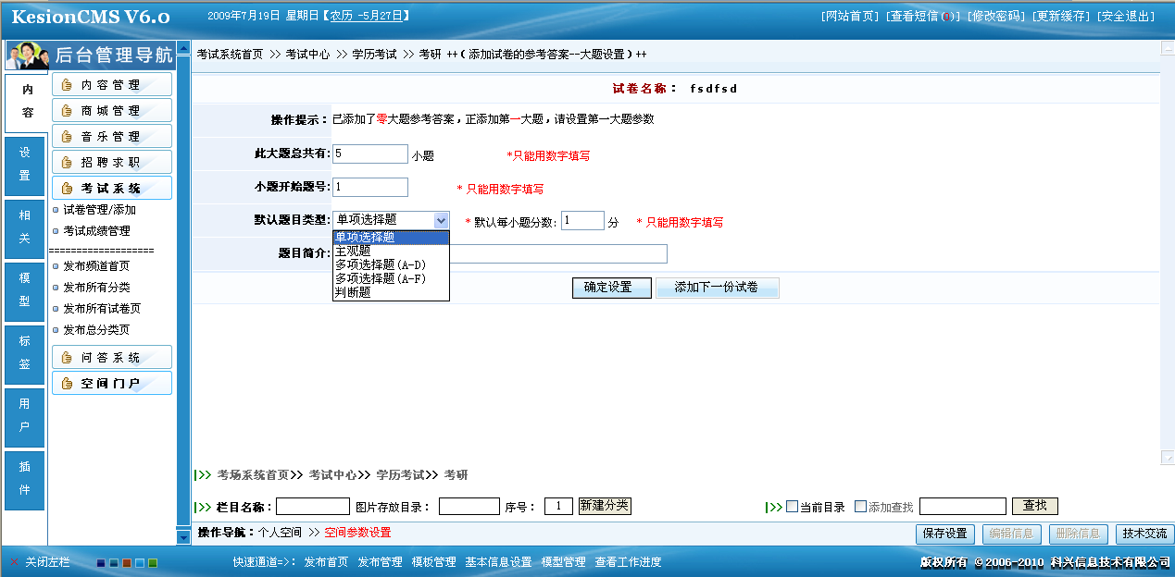Open 内容管理 in the left sidebar
The image size is (1175, 577).
113,86
